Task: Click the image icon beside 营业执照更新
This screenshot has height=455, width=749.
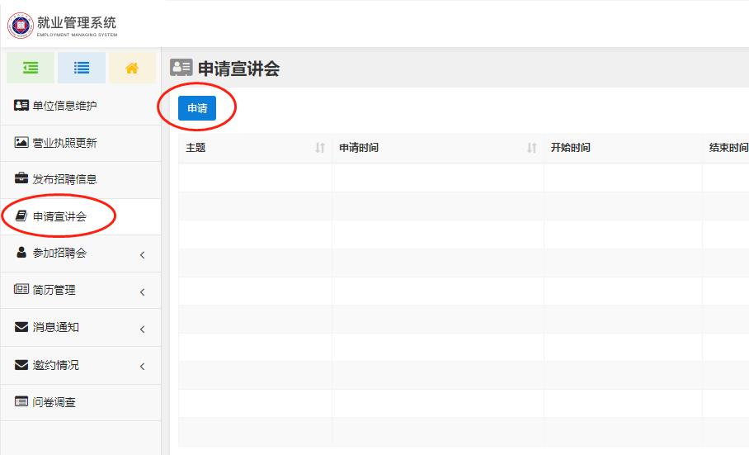Action: 21,143
